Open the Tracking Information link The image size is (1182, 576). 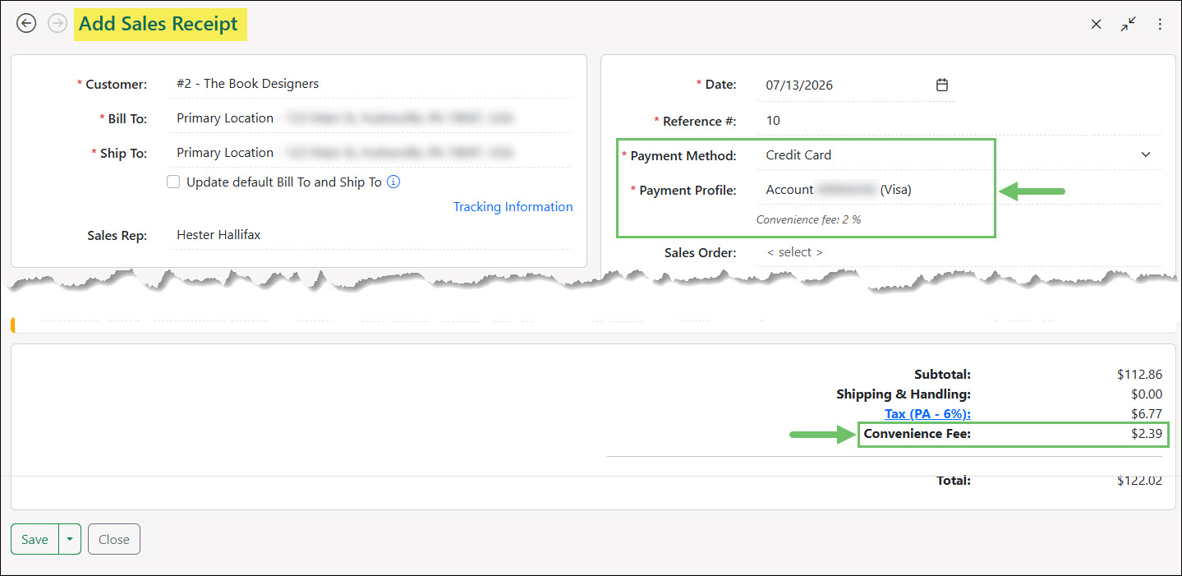[x=513, y=207]
